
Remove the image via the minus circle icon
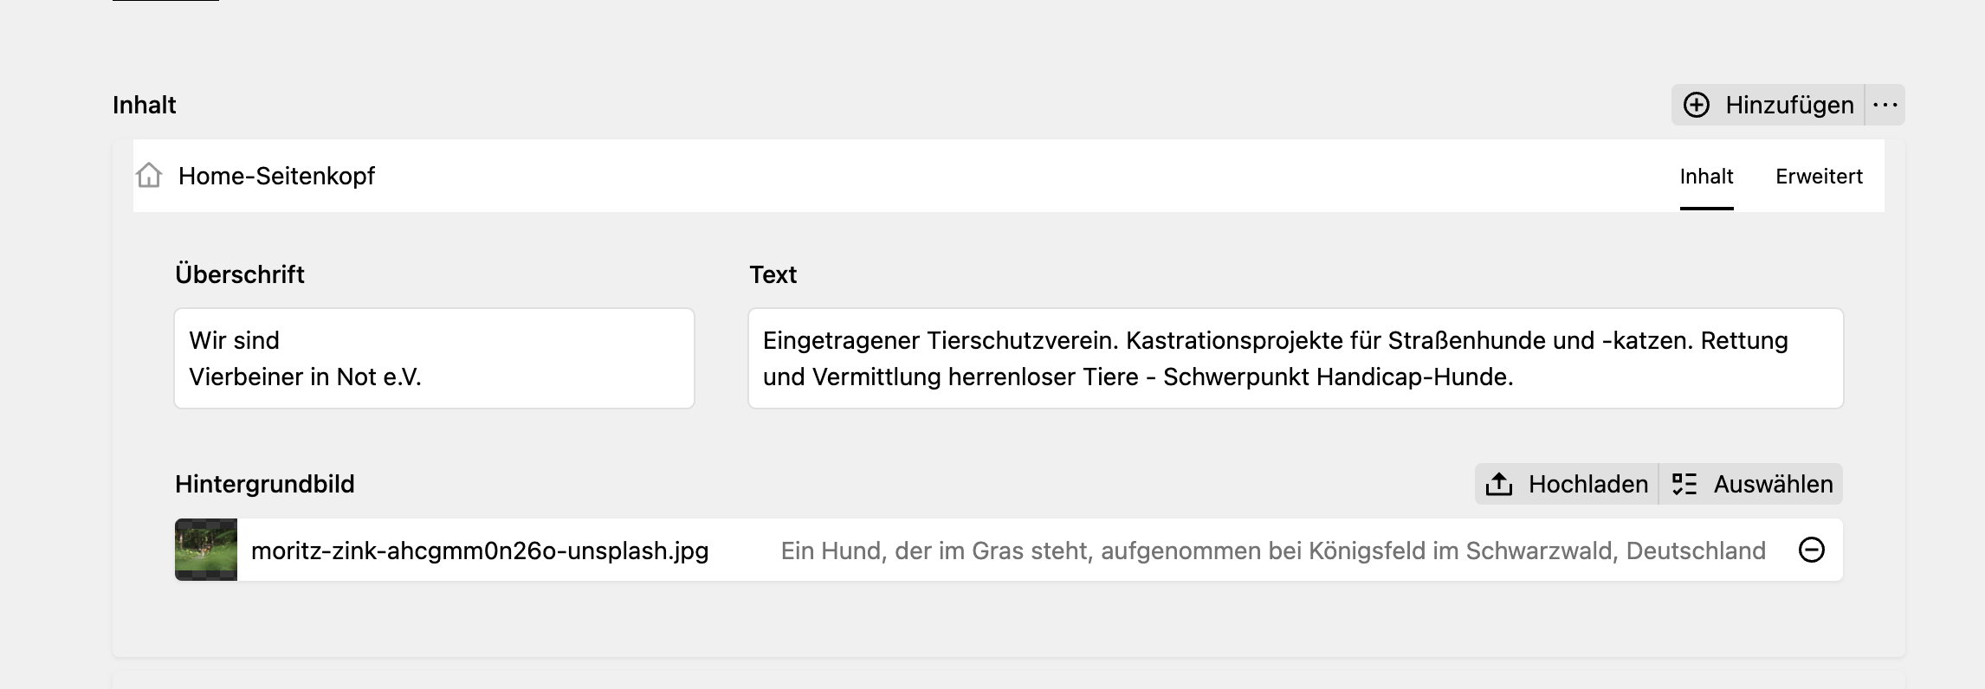click(x=1812, y=549)
